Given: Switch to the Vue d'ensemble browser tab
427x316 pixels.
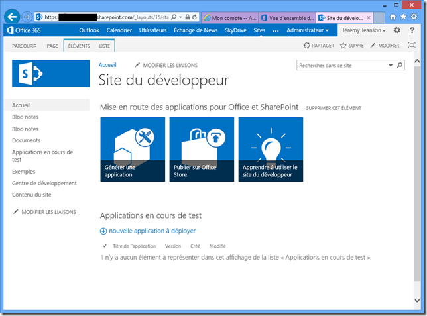Looking at the screenshot, I should pyautogui.click(x=287, y=18).
